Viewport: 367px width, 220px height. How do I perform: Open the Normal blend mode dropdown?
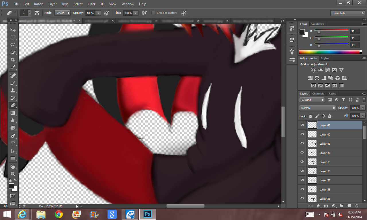317,108
